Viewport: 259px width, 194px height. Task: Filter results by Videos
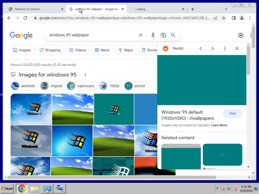pyautogui.click(x=78, y=50)
